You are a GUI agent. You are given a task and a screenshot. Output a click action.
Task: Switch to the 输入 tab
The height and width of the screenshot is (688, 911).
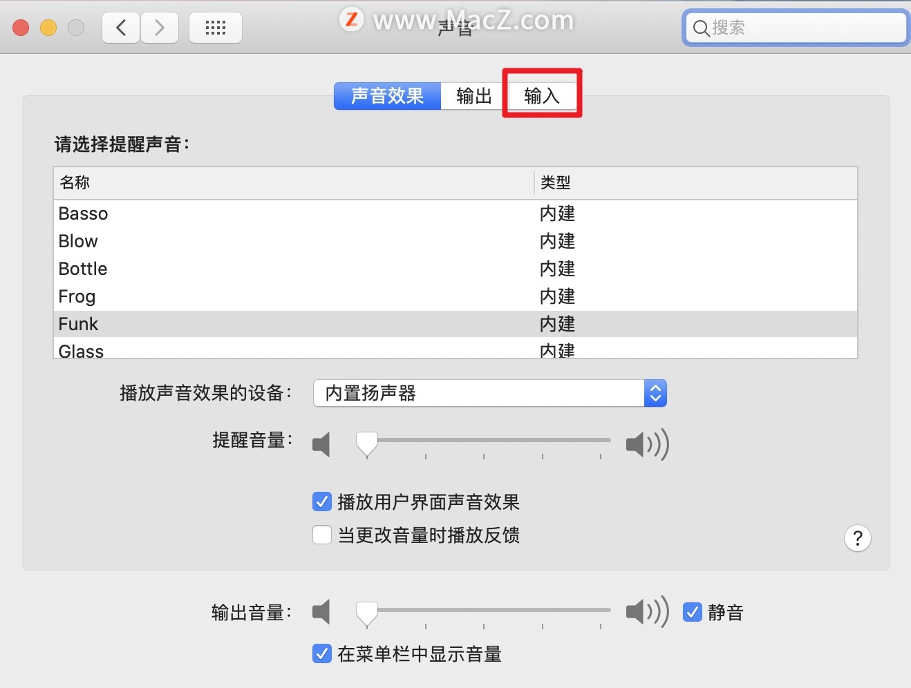pyautogui.click(x=542, y=96)
